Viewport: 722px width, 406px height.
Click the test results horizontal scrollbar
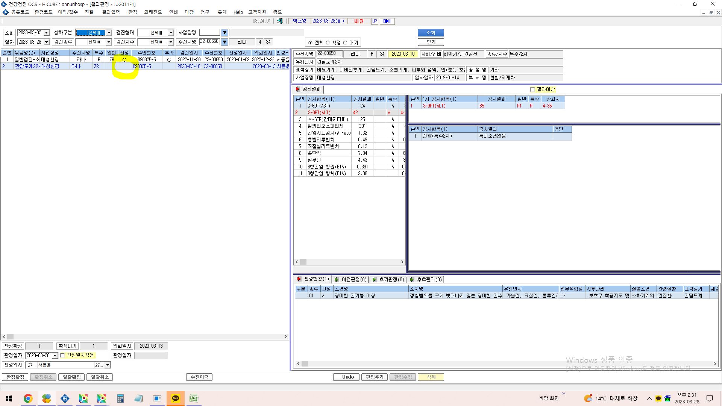pos(349,262)
